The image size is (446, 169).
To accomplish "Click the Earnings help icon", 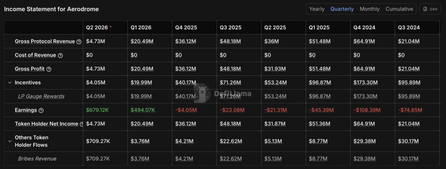I will click(41, 110).
